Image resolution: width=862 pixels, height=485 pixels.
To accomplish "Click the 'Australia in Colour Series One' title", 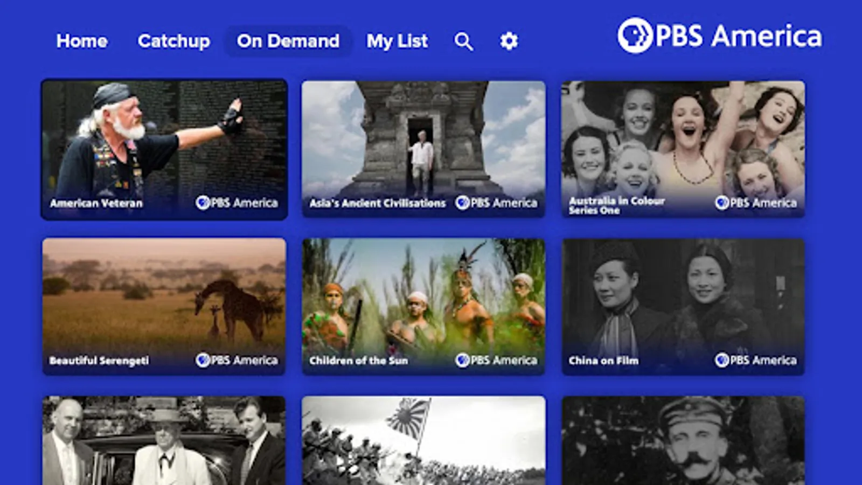I will 617,205.
